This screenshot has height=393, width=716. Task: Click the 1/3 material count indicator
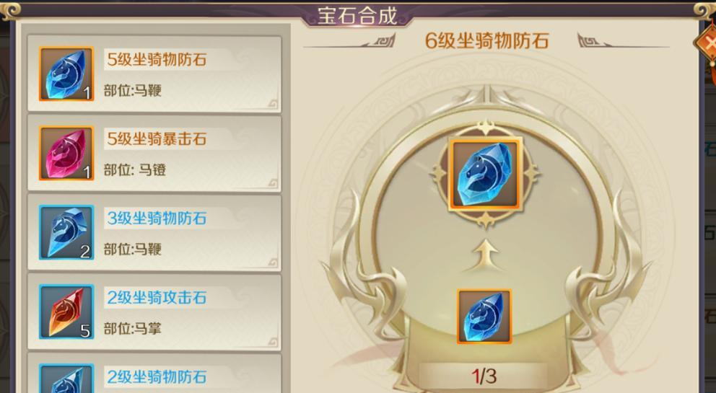pos(484,376)
